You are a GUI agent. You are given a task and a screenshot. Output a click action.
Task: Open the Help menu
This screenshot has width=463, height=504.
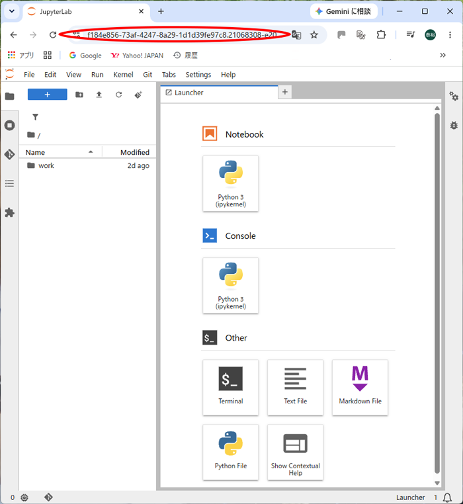228,75
